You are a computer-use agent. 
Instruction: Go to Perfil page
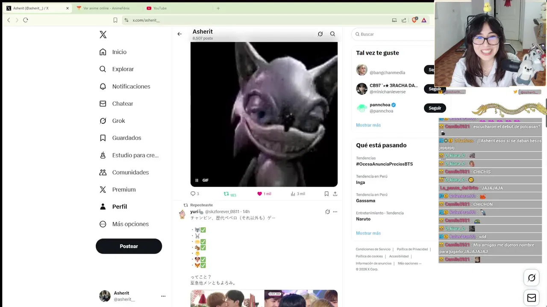[x=113, y=206]
